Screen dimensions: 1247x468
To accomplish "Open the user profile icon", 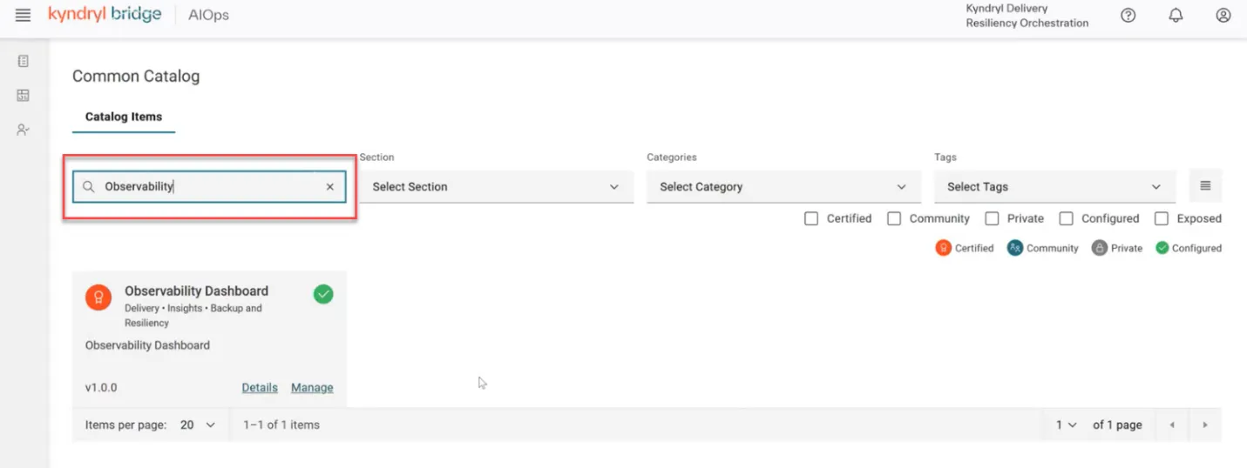I will coord(1223,16).
